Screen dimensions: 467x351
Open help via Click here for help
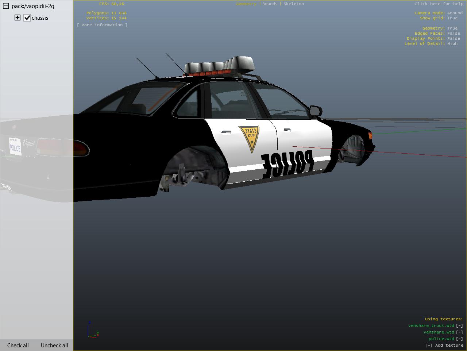tap(439, 4)
